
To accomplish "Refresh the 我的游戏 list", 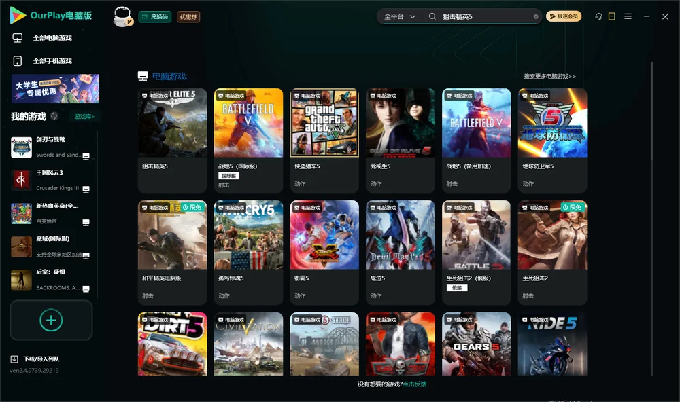I will 54,116.
